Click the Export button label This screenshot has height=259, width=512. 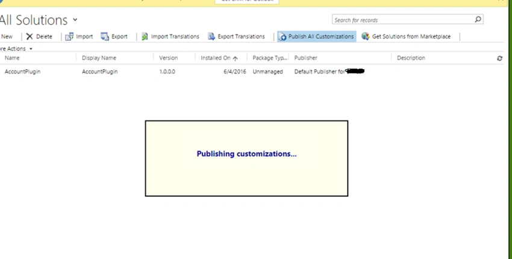pyautogui.click(x=119, y=37)
